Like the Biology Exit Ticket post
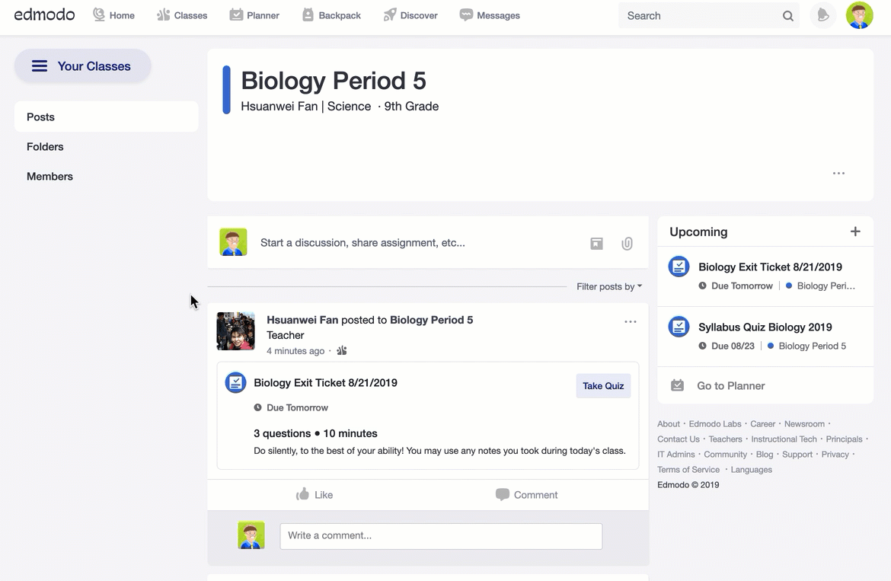 pos(315,495)
